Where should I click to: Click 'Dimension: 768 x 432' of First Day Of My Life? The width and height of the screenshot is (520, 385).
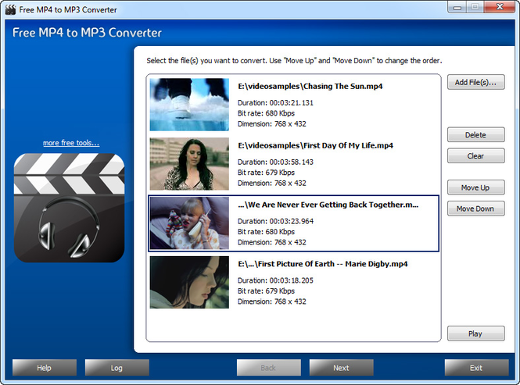(x=271, y=184)
